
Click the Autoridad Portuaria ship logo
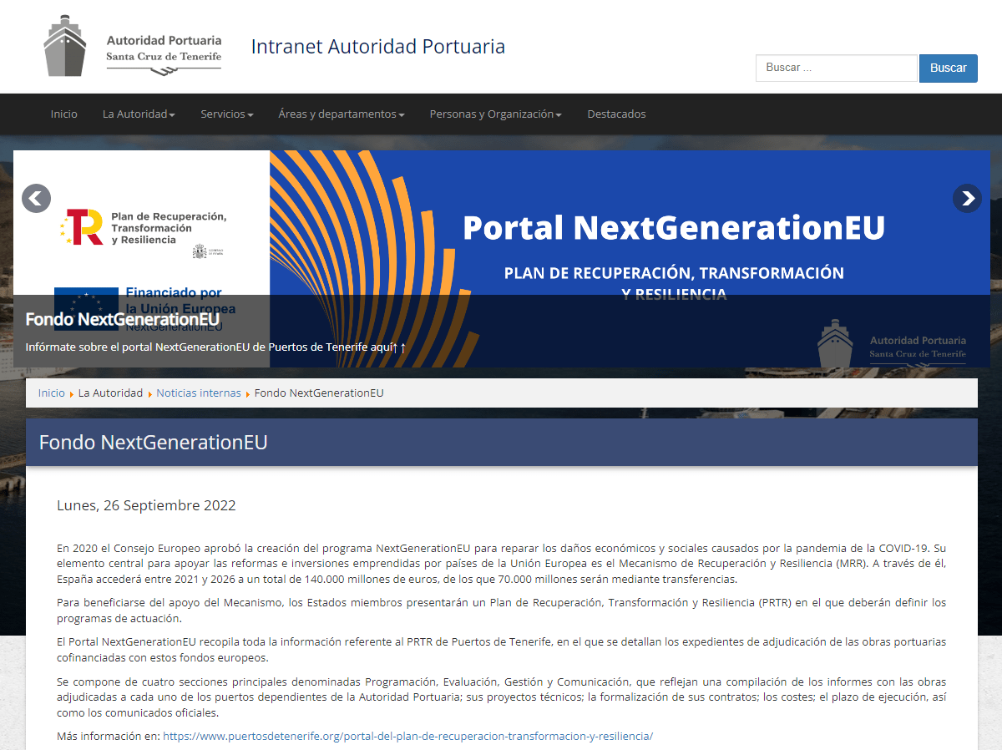pos(134,45)
